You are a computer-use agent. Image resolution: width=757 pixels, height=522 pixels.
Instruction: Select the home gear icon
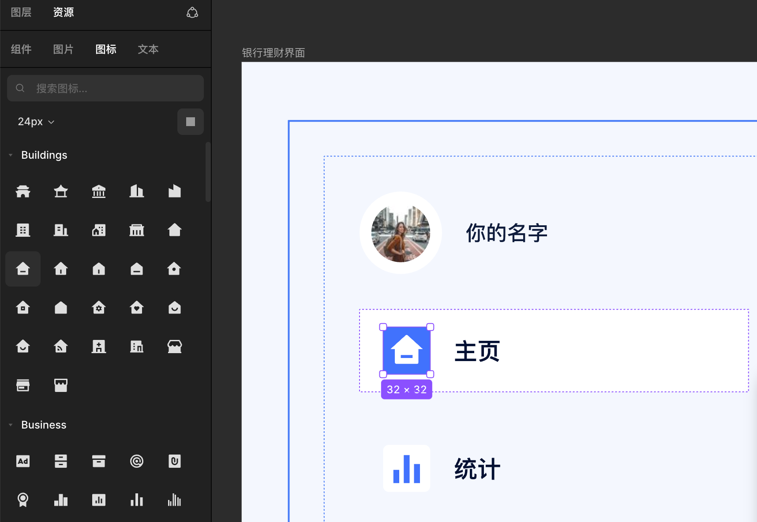[x=99, y=308]
